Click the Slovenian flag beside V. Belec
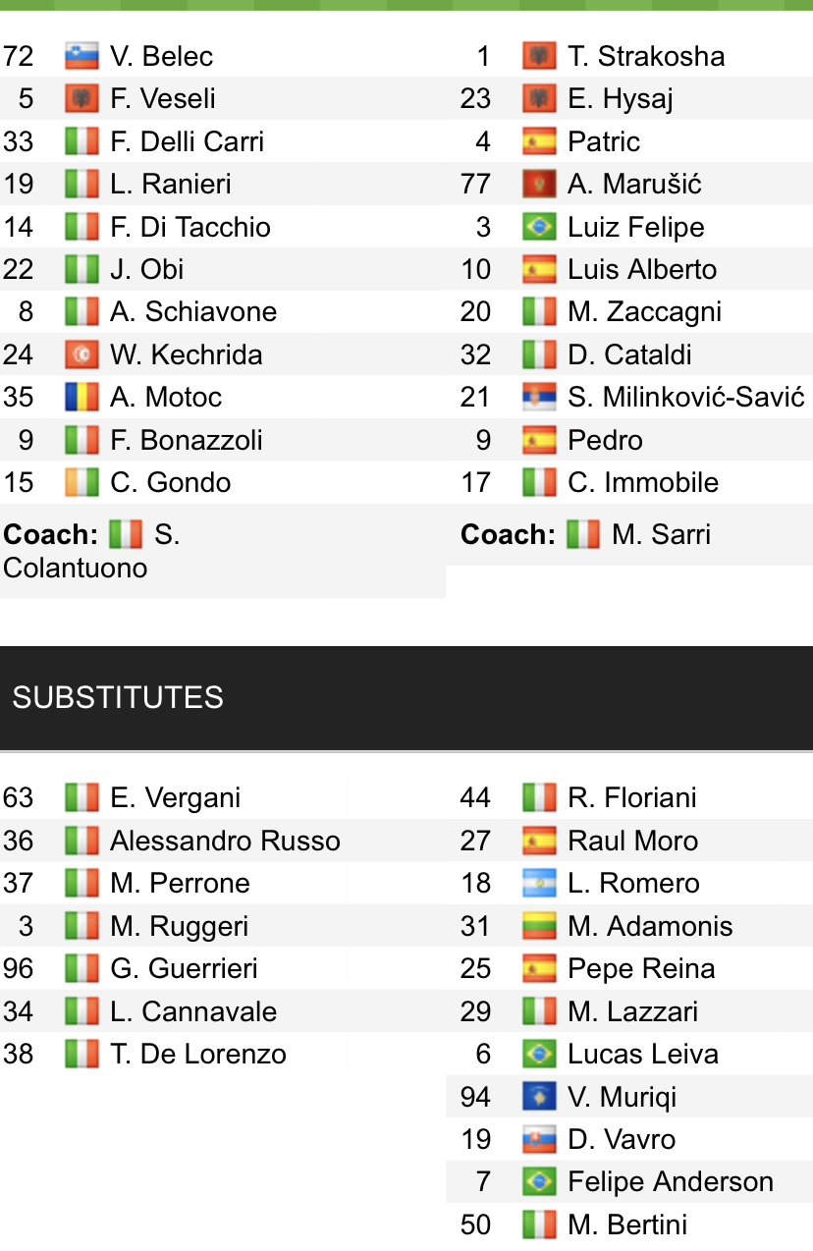 click(81, 56)
